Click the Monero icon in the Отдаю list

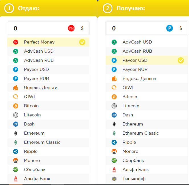click(16, 161)
